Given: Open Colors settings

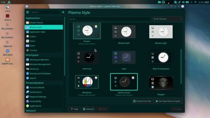Looking at the screenshot, I should click(44, 36).
